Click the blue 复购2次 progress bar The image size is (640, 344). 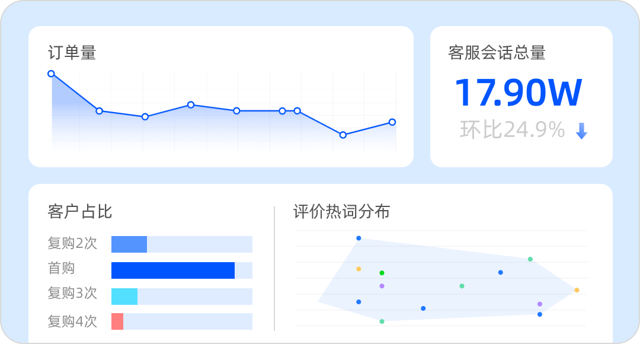(x=129, y=244)
